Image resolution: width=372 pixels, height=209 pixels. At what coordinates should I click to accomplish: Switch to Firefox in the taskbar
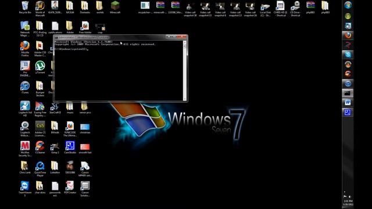[x=348, y=35]
